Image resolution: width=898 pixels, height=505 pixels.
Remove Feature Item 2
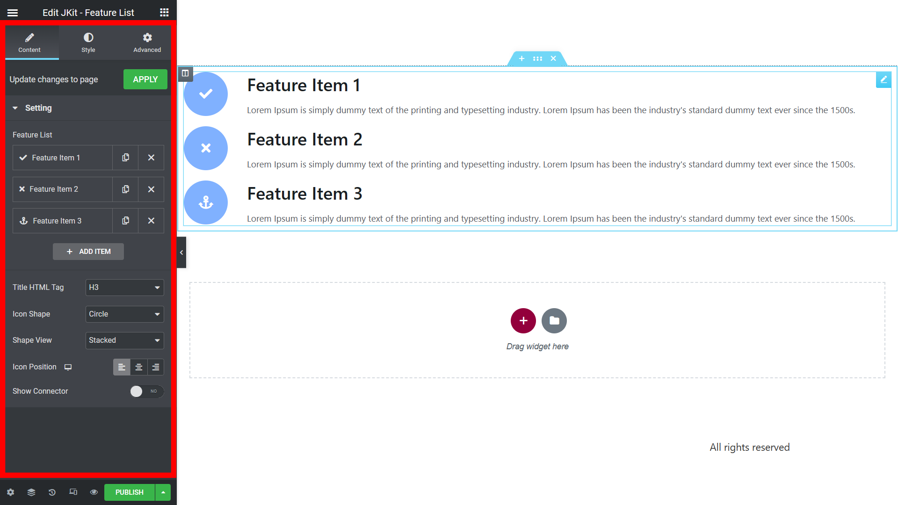(x=151, y=189)
